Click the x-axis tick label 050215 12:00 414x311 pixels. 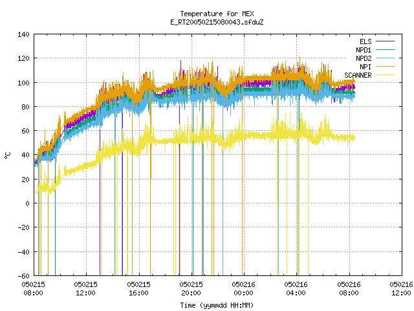pyautogui.click(x=85, y=289)
